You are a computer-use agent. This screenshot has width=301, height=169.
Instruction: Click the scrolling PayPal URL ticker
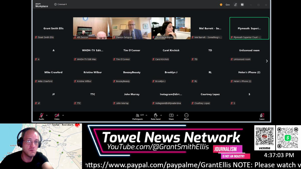[193, 165]
